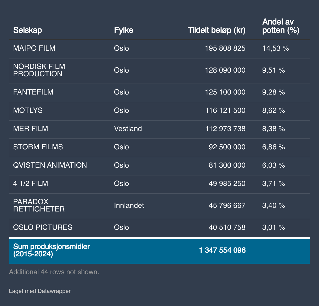
Task: Click the Tildelt beløp (kr) header
Action: 217,30
